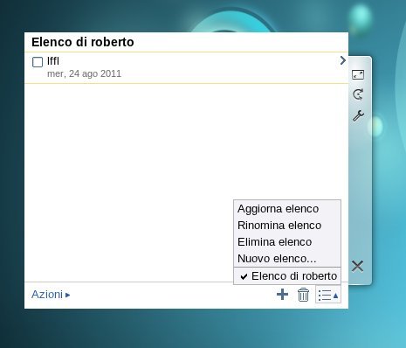Click the Elenco di roberto header

click(x=83, y=42)
